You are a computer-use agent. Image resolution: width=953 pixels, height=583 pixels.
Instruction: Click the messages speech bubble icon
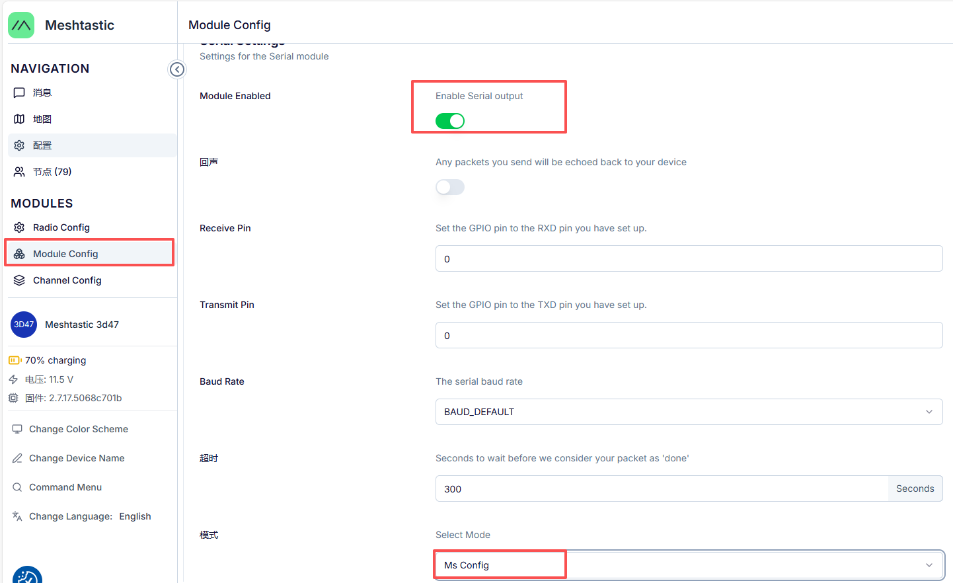pos(19,93)
